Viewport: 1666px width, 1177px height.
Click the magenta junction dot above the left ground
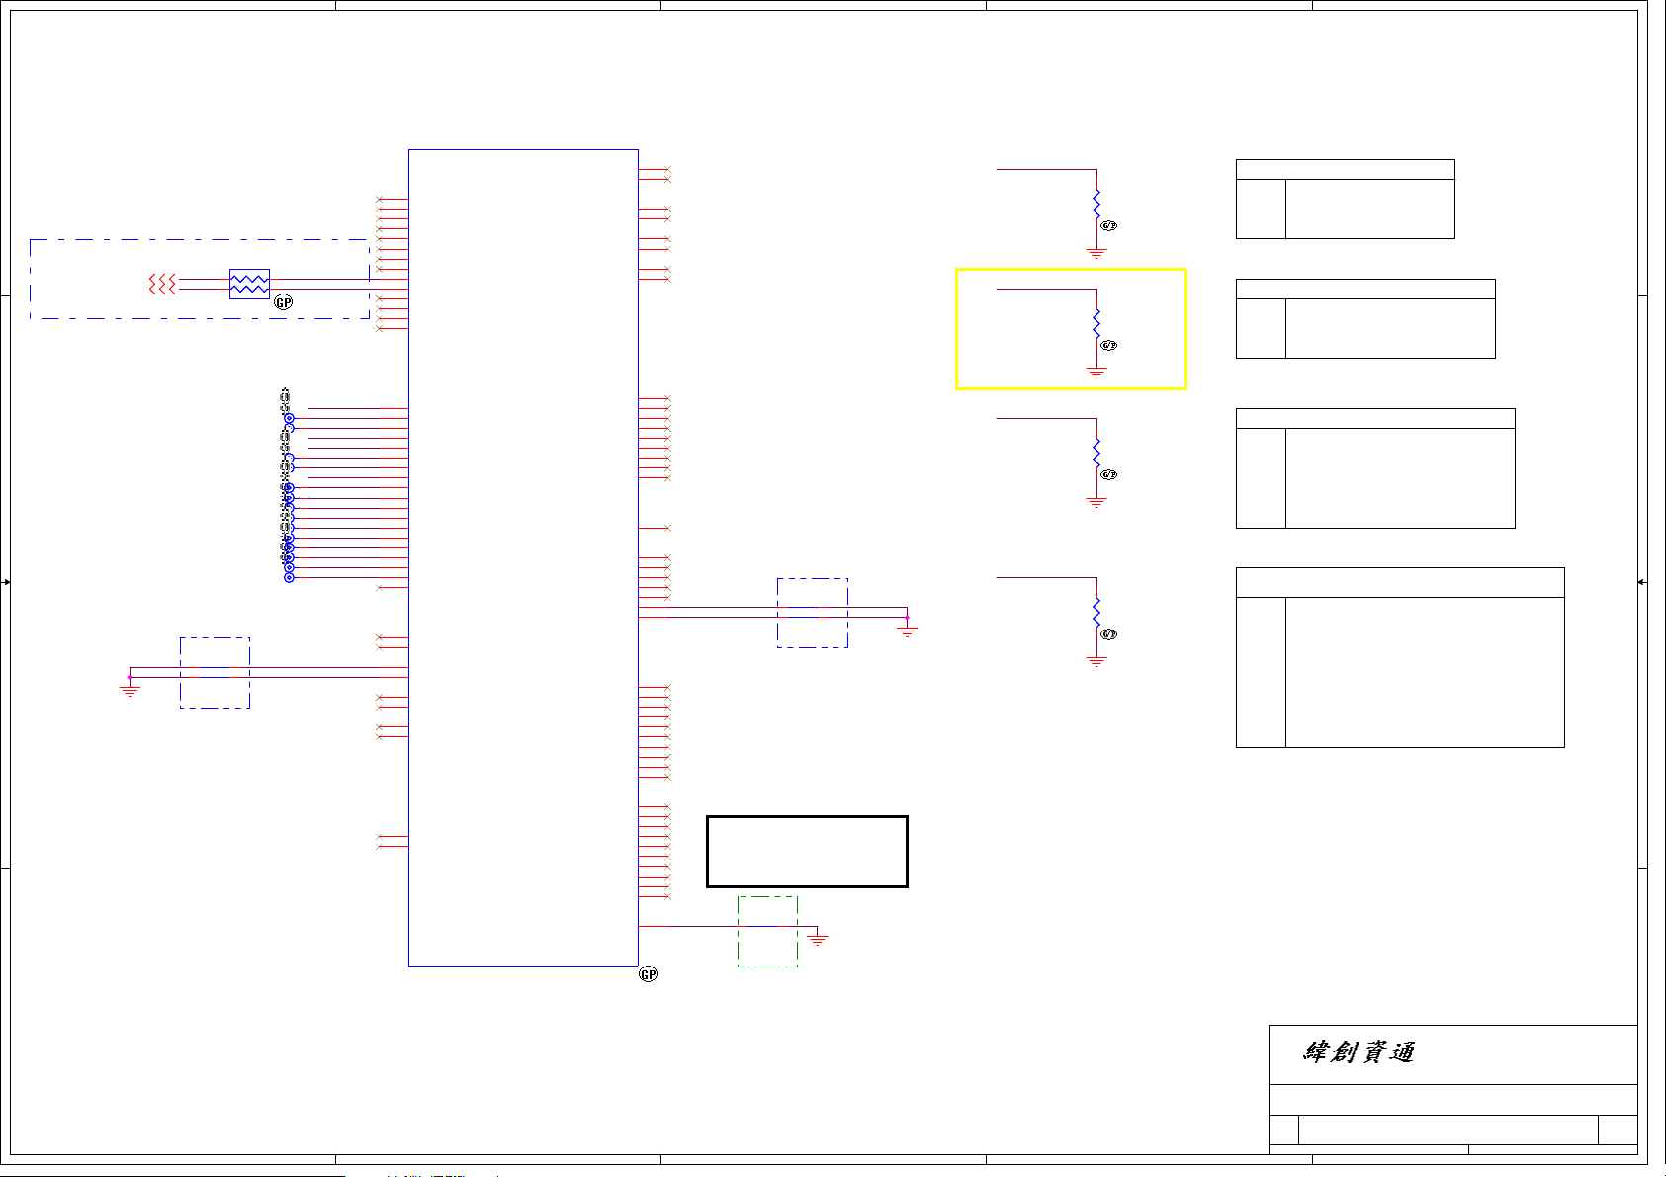point(130,677)
